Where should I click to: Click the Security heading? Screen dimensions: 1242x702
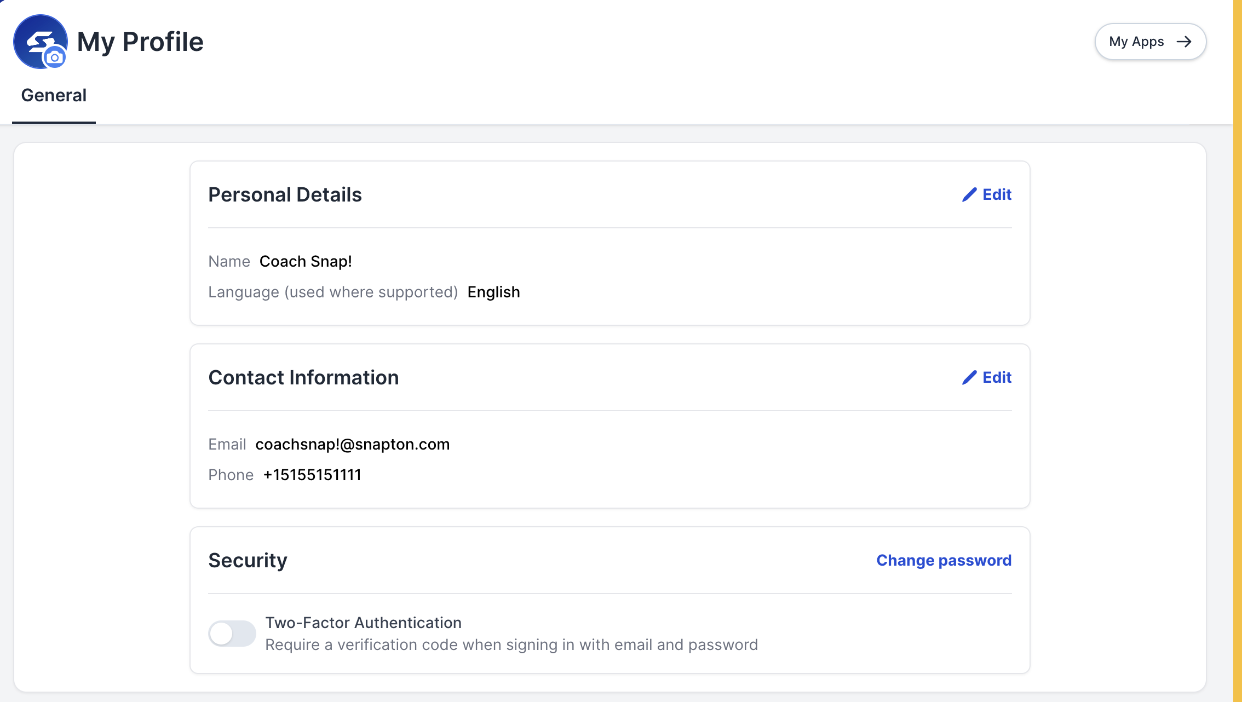(248, 560)
